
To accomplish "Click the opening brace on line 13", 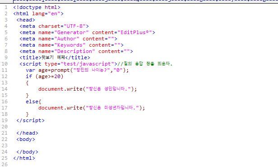I will (x=27, y=83).
